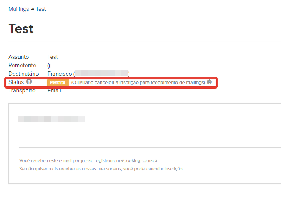Open the Test breadcrumb link

point(41,9)
